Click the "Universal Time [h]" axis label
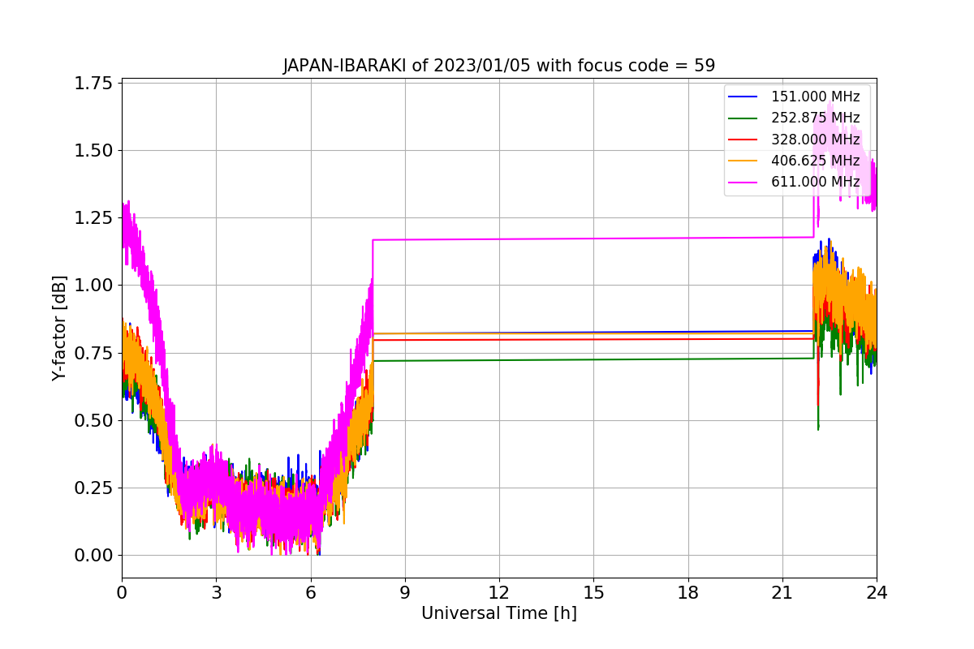This screenshot has height=649, width=974. pos(498,614)
